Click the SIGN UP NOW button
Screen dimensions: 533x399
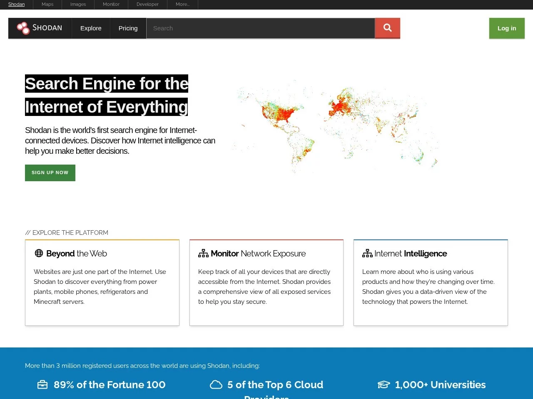(50, 172)
